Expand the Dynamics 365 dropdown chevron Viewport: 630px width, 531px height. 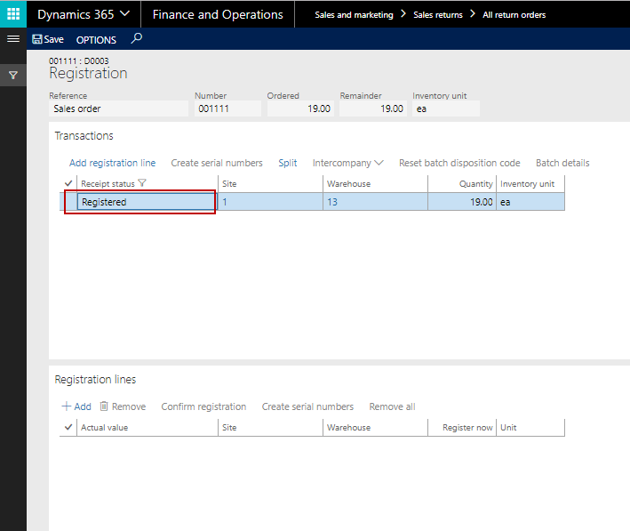(x=125, y=14)
